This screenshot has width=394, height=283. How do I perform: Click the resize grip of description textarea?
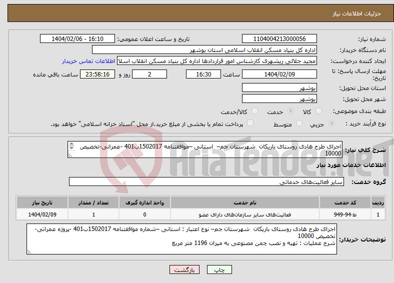70,155
